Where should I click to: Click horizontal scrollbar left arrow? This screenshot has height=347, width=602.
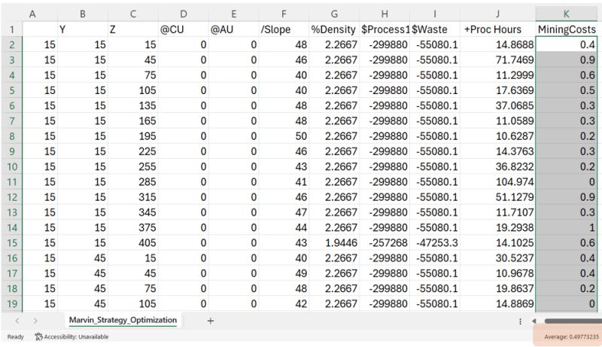pyautogui.click(x=534, y=321)
